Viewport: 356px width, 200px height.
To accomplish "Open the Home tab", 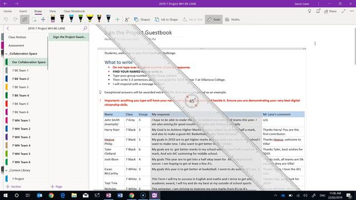I will 7,11.
